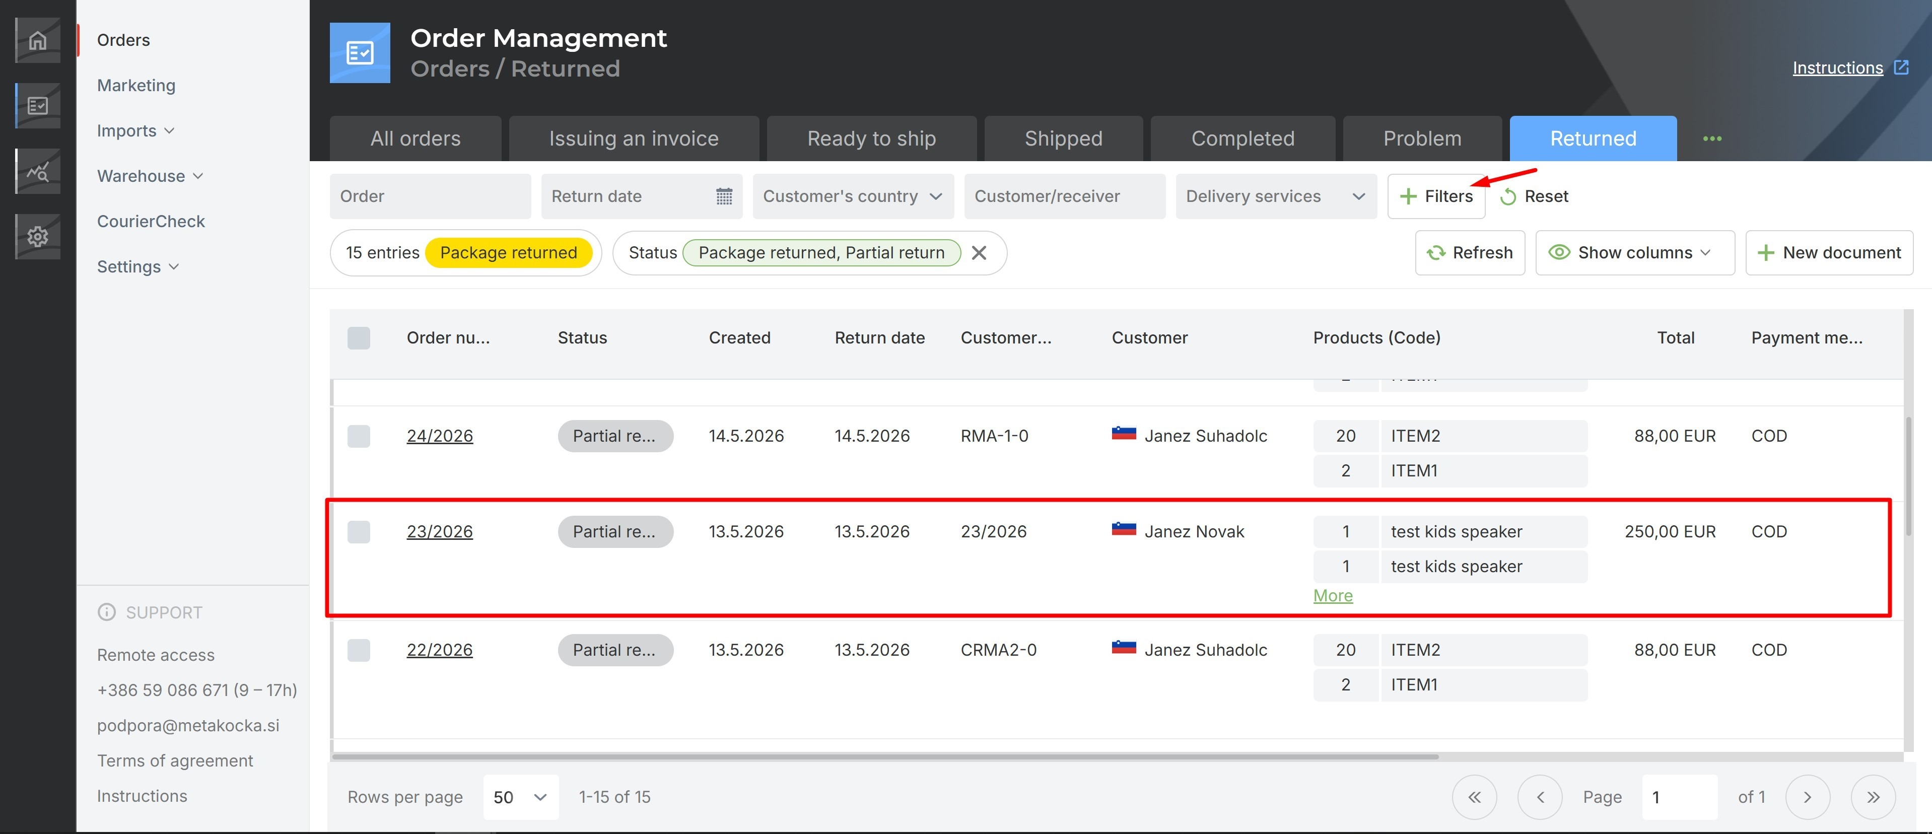Select the Returned tab
This screenshot has height=834, width=1932.
pyautogui.click(x=1593, y=139)
